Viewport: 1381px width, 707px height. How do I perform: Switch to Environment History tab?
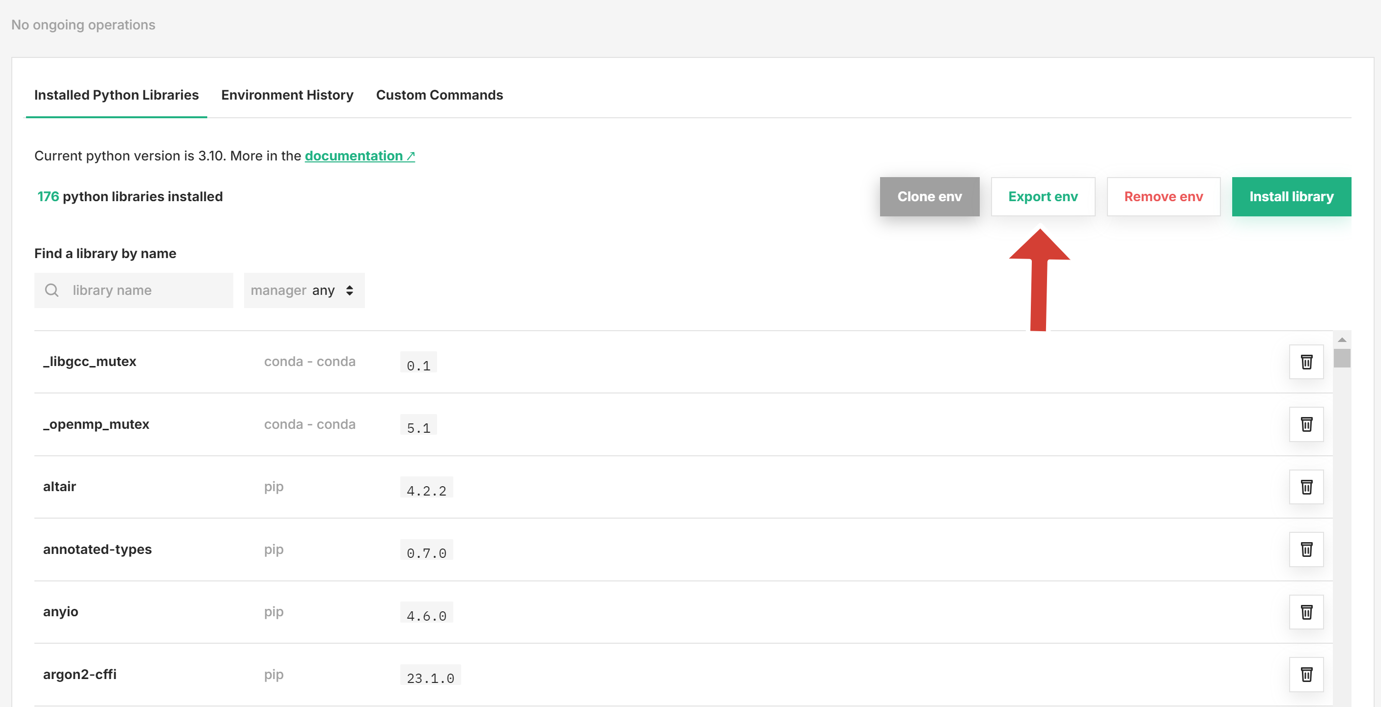coord(287,95)
